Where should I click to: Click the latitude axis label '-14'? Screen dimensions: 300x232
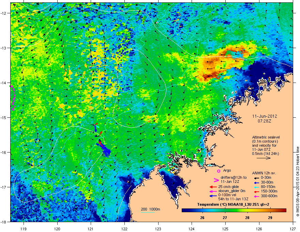pyautogui.click(x=3, y=83)
